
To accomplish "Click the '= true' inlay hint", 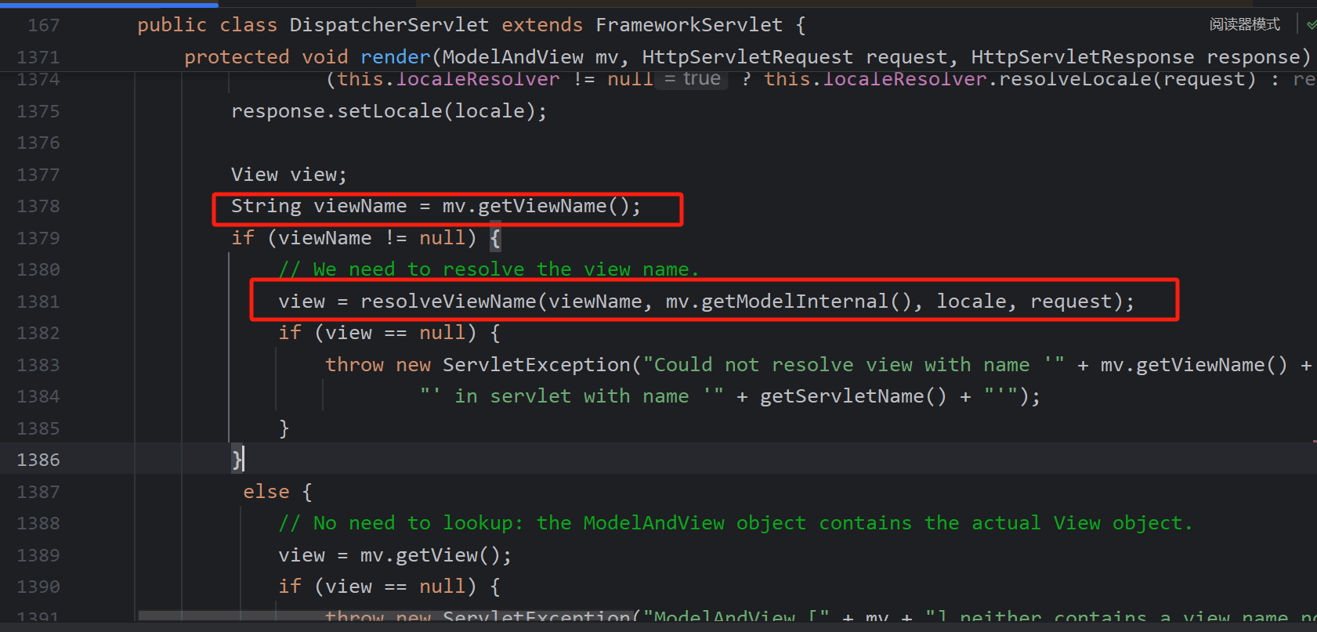I will coord(692,79).
